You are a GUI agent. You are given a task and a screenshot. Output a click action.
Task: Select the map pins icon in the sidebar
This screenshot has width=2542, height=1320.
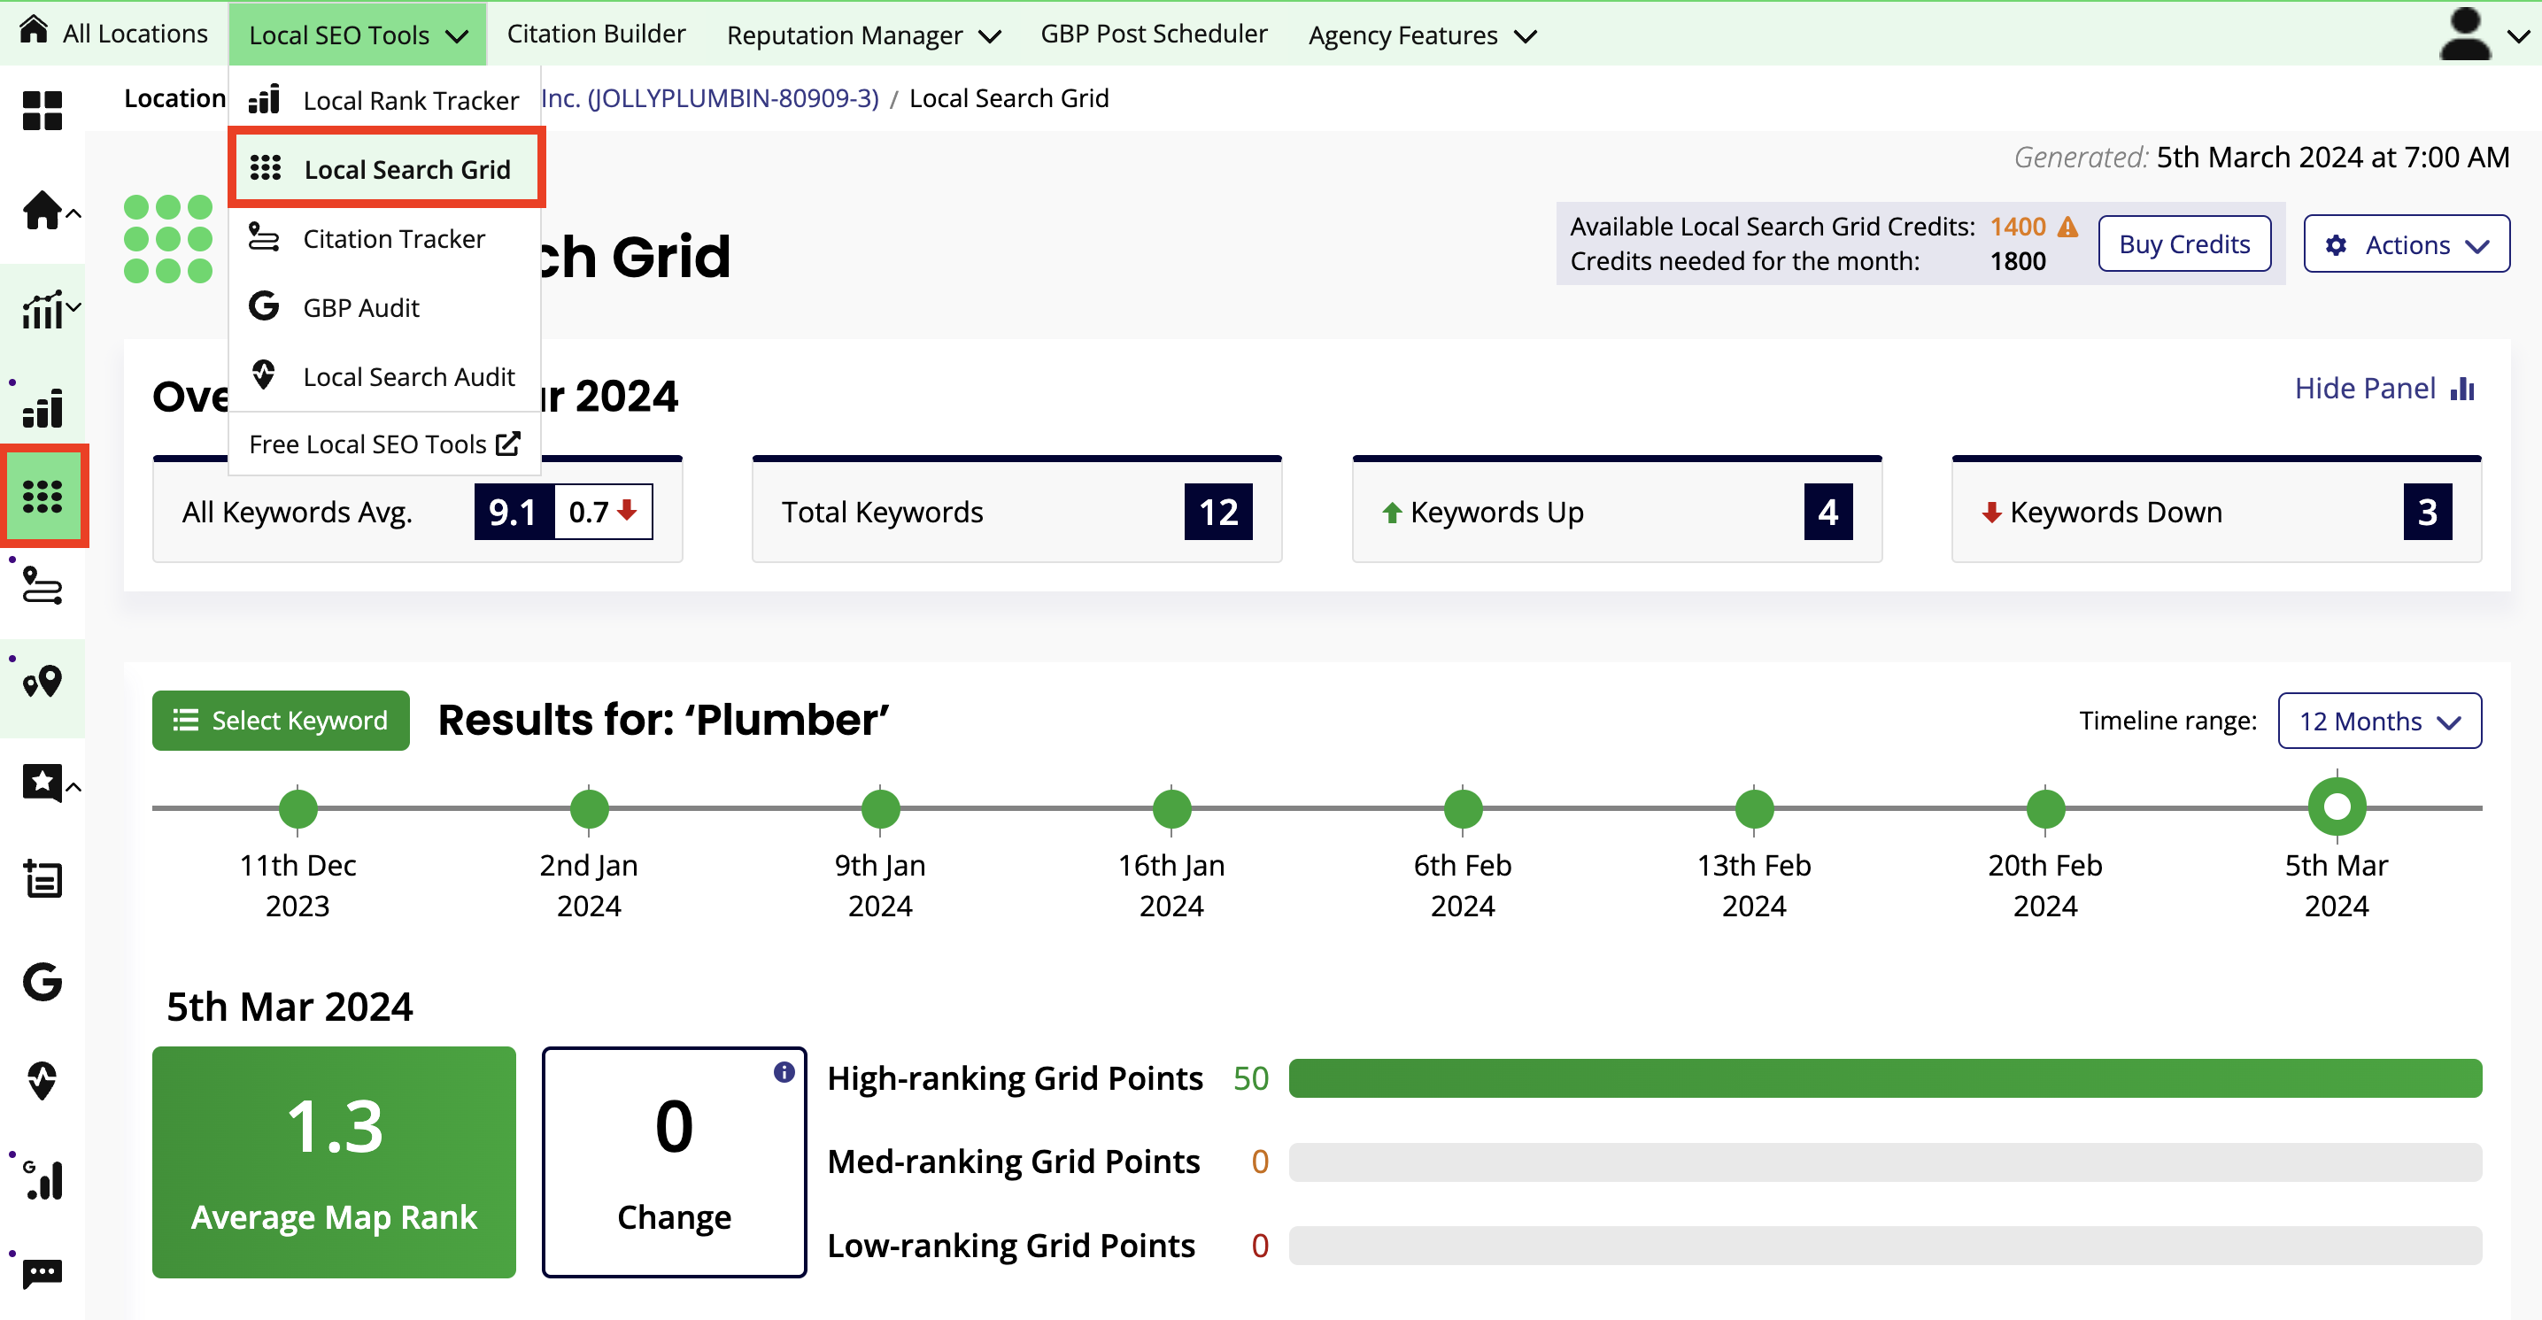pyautogui.click(x=42, y=680)
